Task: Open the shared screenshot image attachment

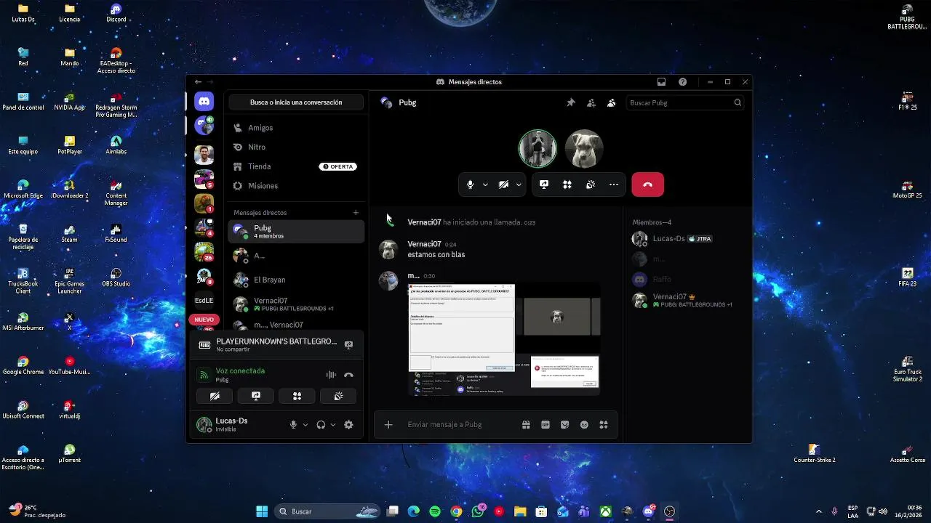Action: 504,339
